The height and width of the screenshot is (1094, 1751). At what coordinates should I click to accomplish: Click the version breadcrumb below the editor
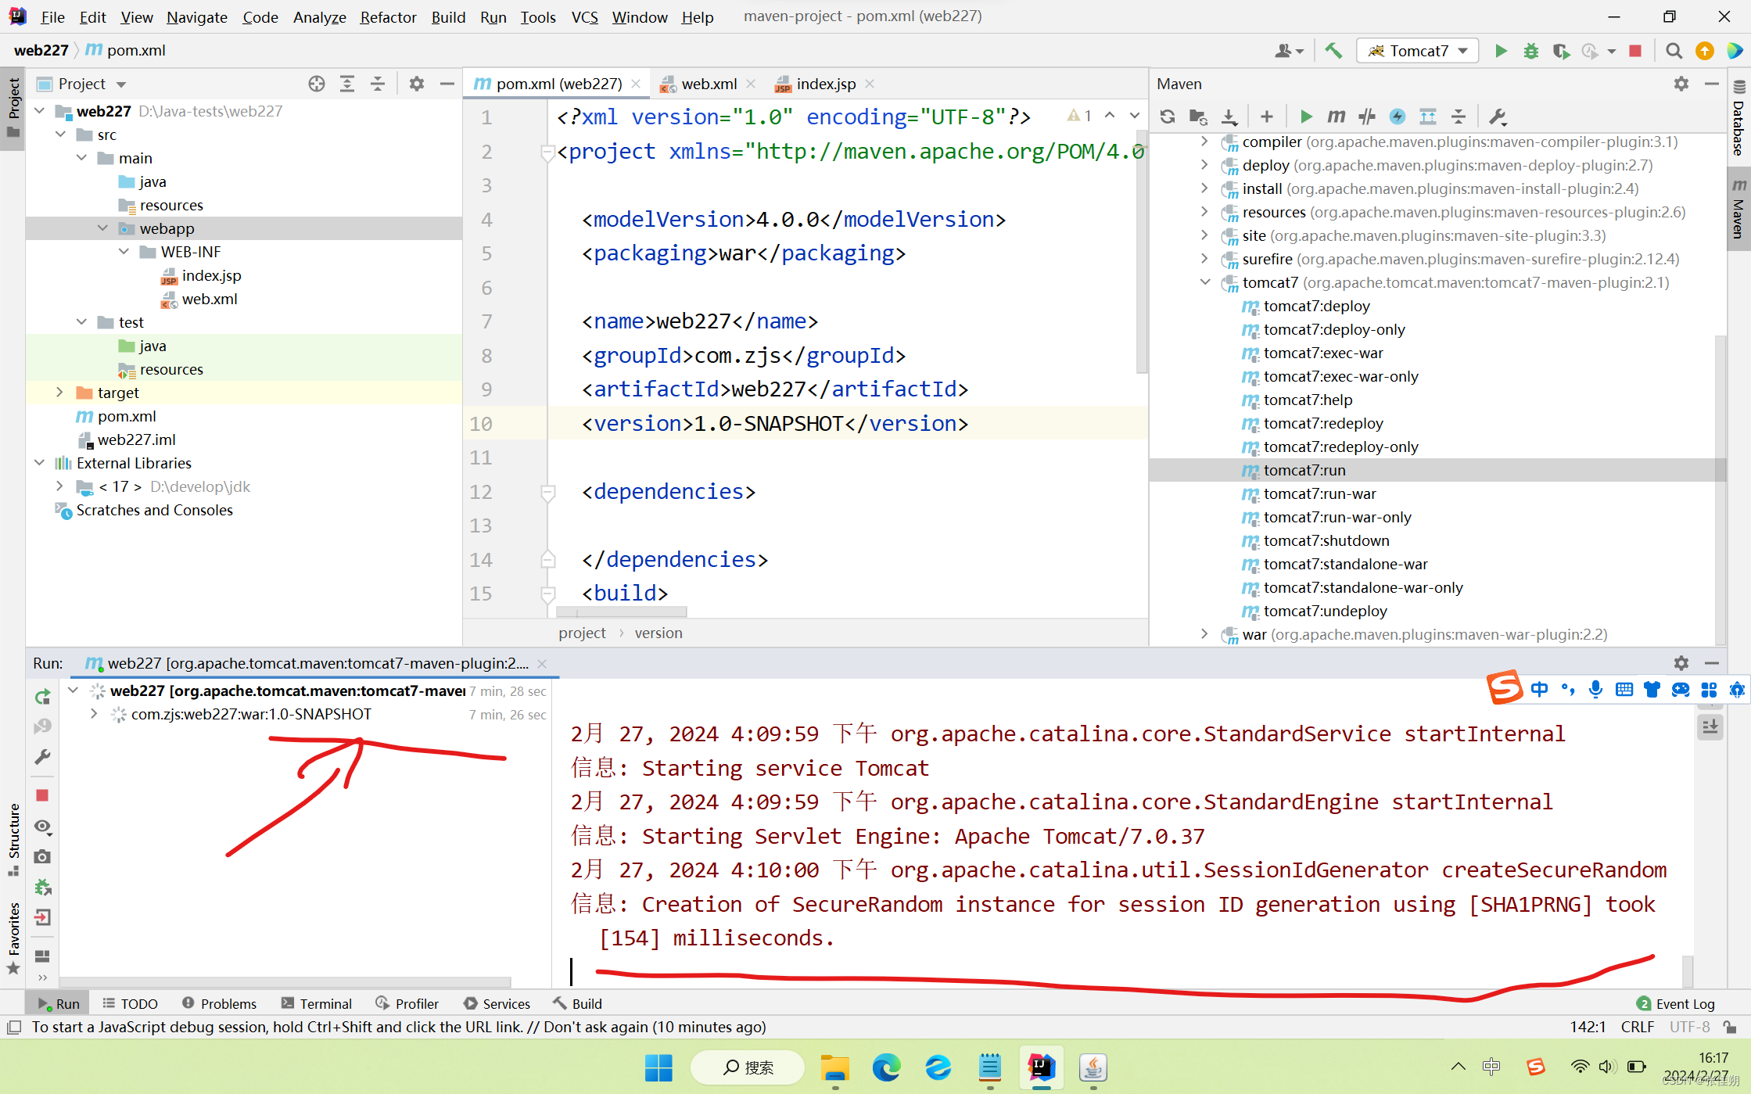point(658,633)
